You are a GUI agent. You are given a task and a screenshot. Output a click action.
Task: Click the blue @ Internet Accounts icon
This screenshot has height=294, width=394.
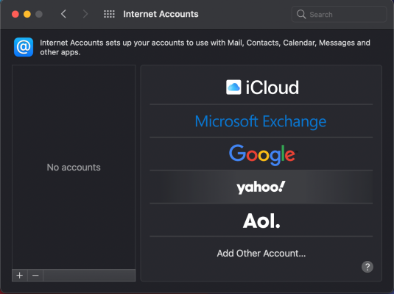click(x=24, y=47)
